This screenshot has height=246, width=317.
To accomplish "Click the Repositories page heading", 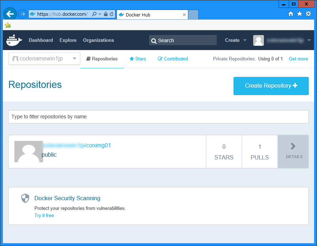I will [x=35, y=84].
